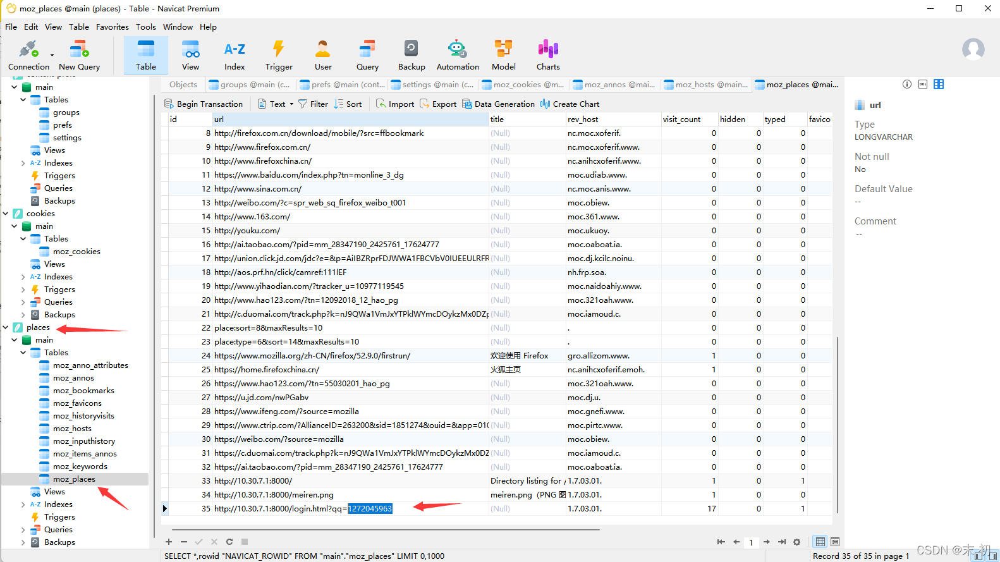Refresh the table data

(229, 542)
